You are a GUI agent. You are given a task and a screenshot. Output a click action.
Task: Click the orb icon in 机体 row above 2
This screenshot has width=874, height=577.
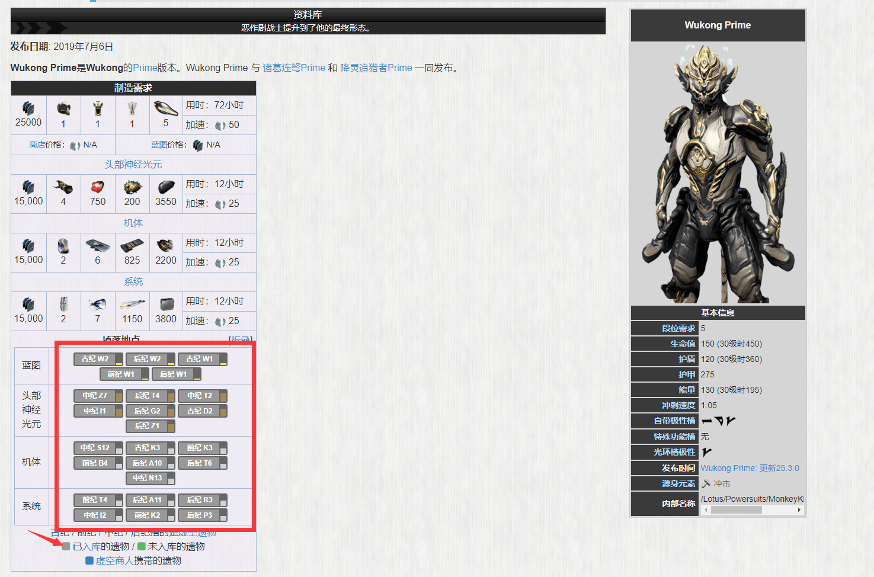tap(63, 245)
